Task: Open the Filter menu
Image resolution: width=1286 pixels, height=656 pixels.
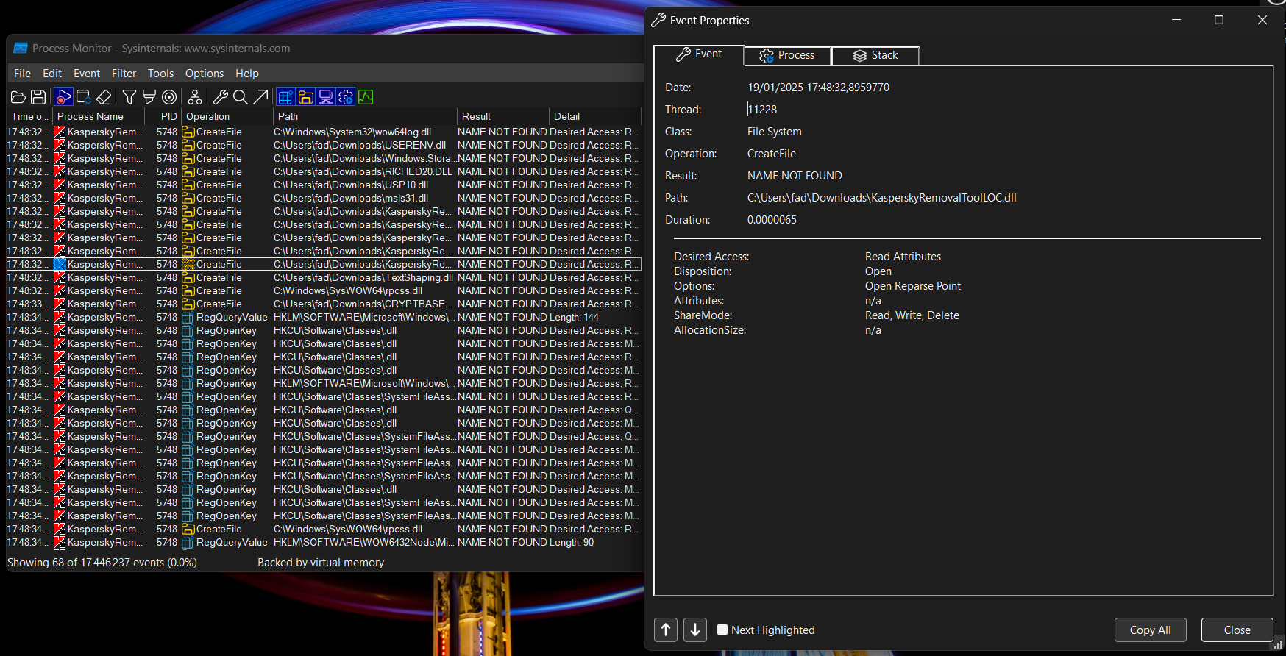Action: [x=124, y=74]
